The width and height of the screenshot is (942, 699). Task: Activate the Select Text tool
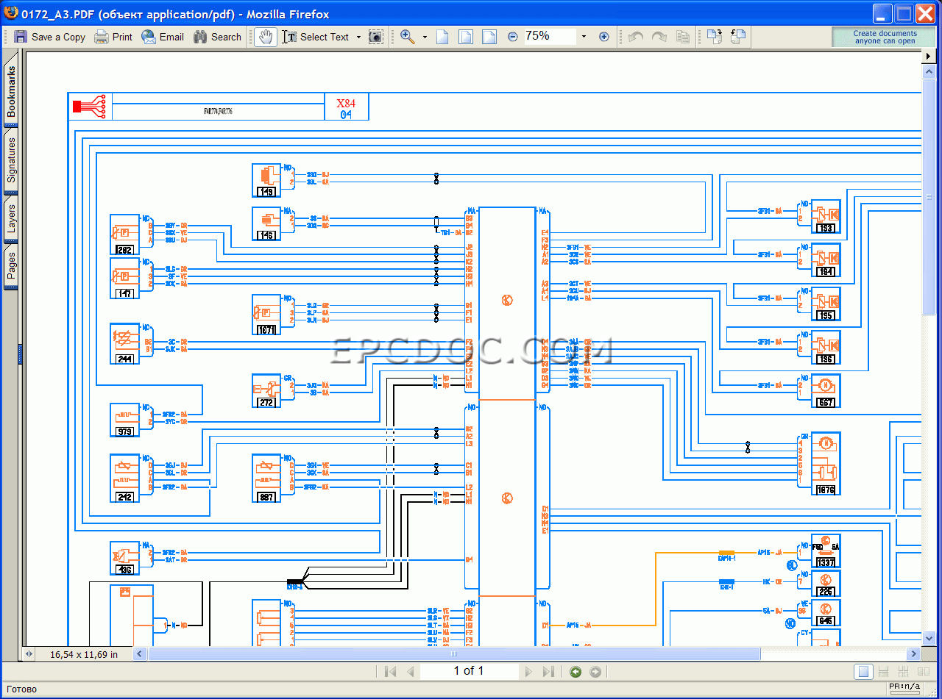pos(316,37)
